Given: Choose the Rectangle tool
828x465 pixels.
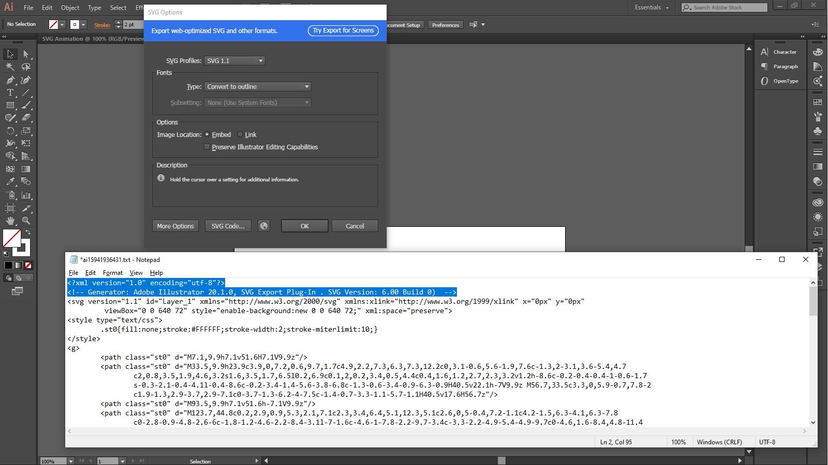Looking at the screenshot, I should tap(10, 105).
